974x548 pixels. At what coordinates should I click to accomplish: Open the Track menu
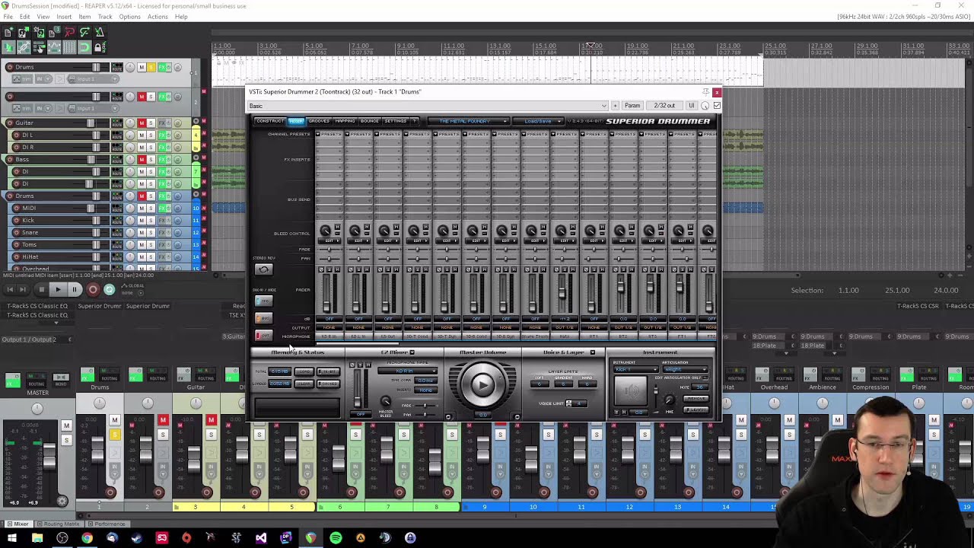(x=105, y=17)
